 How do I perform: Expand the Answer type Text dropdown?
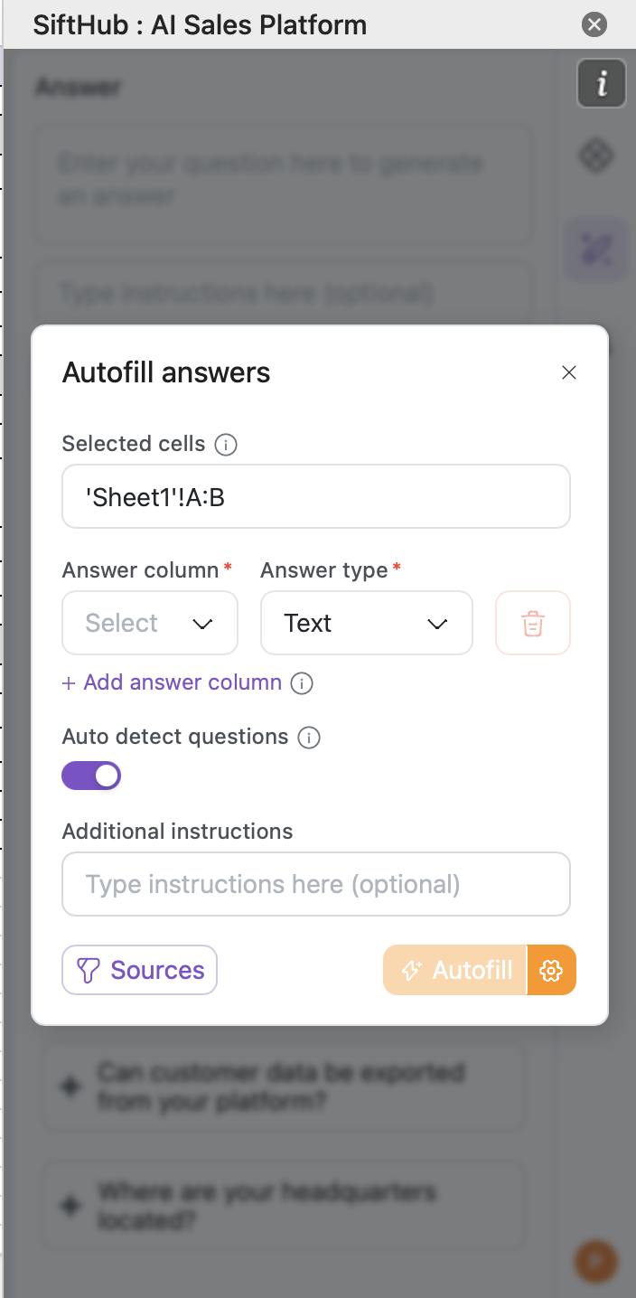pyautogui.click(x=366, y=623)
